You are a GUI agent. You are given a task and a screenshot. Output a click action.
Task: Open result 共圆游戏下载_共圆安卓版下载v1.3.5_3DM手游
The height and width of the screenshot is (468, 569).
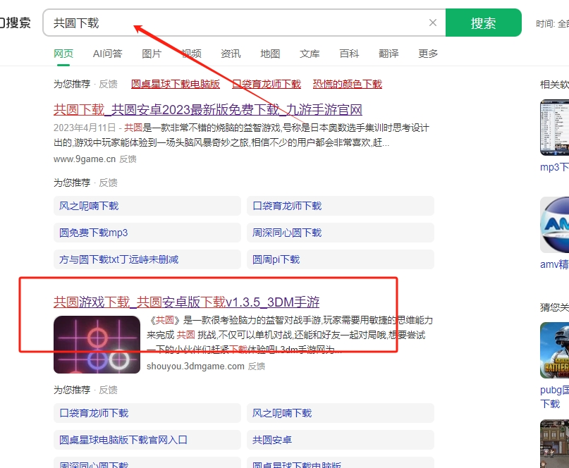click(x=187, y=302)
